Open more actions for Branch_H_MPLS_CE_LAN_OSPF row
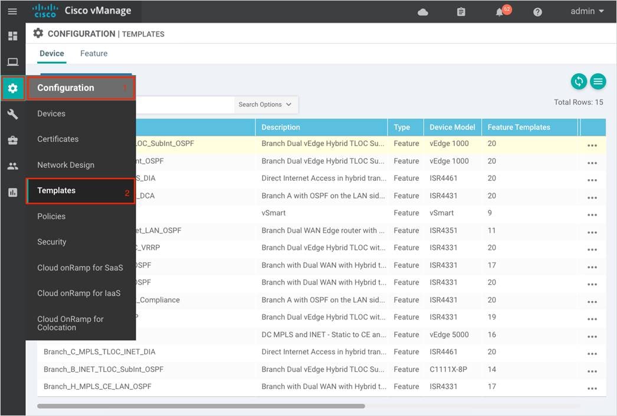This screenshot has width=617, height=416. pos(592,388)
